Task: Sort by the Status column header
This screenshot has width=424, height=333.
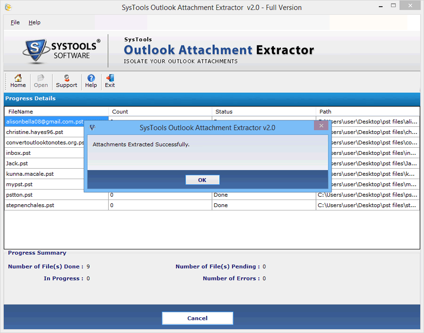Action: click(x=264, y=112)
